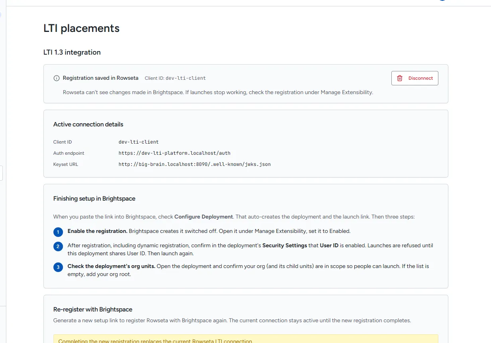491x343 pixels.
Task: Select the Client ID value dev-lti-client in details
Action: (x=139, y=142)
